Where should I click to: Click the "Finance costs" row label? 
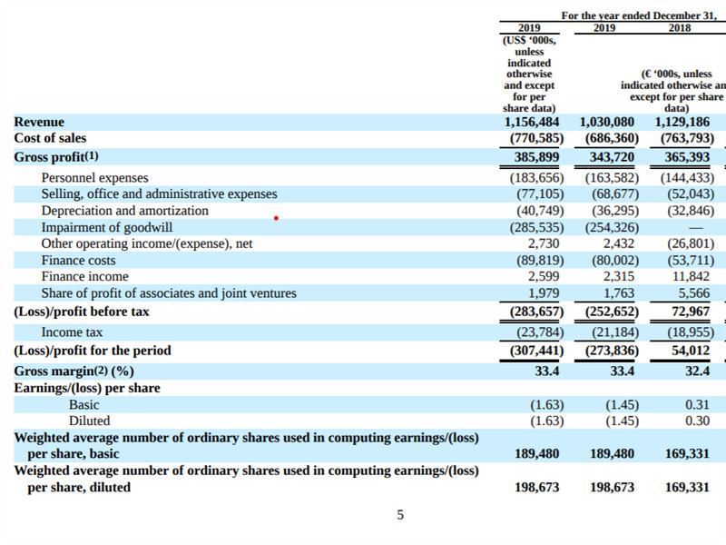tap(78, 260)
